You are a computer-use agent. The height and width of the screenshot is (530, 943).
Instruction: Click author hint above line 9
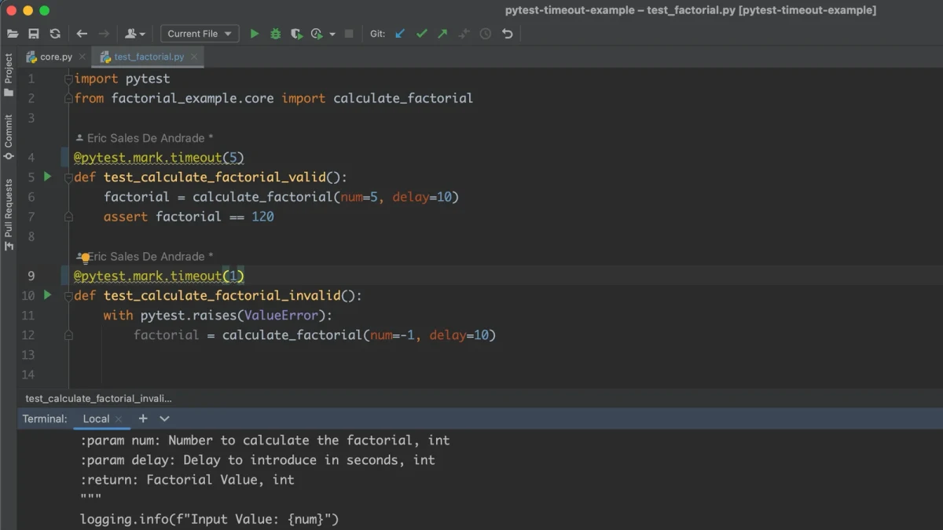pyautogui.click(x=145, y=257)
